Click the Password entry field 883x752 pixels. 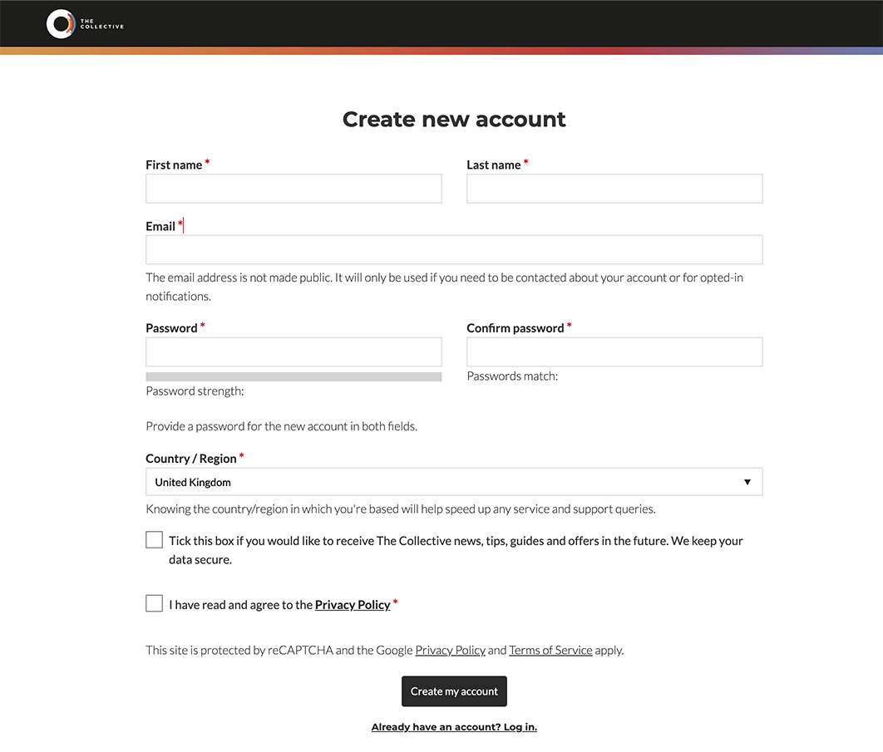[294, 351]
